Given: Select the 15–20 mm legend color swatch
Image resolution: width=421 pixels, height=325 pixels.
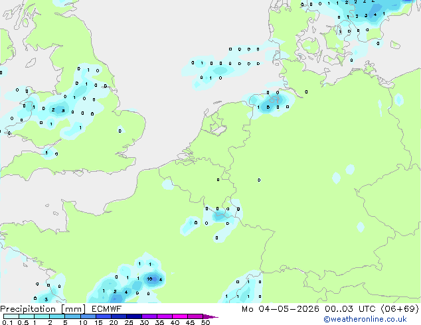Looking at the screenshot, I should [104, 316].
